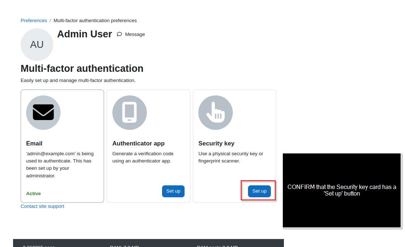Click the Security key fingerprint pointer icon
Viewport: 405px width, 247px height.
point(216,113)
